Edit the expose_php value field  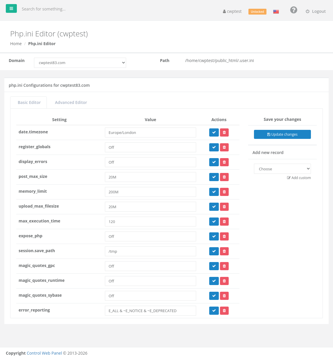click(151, 236)
